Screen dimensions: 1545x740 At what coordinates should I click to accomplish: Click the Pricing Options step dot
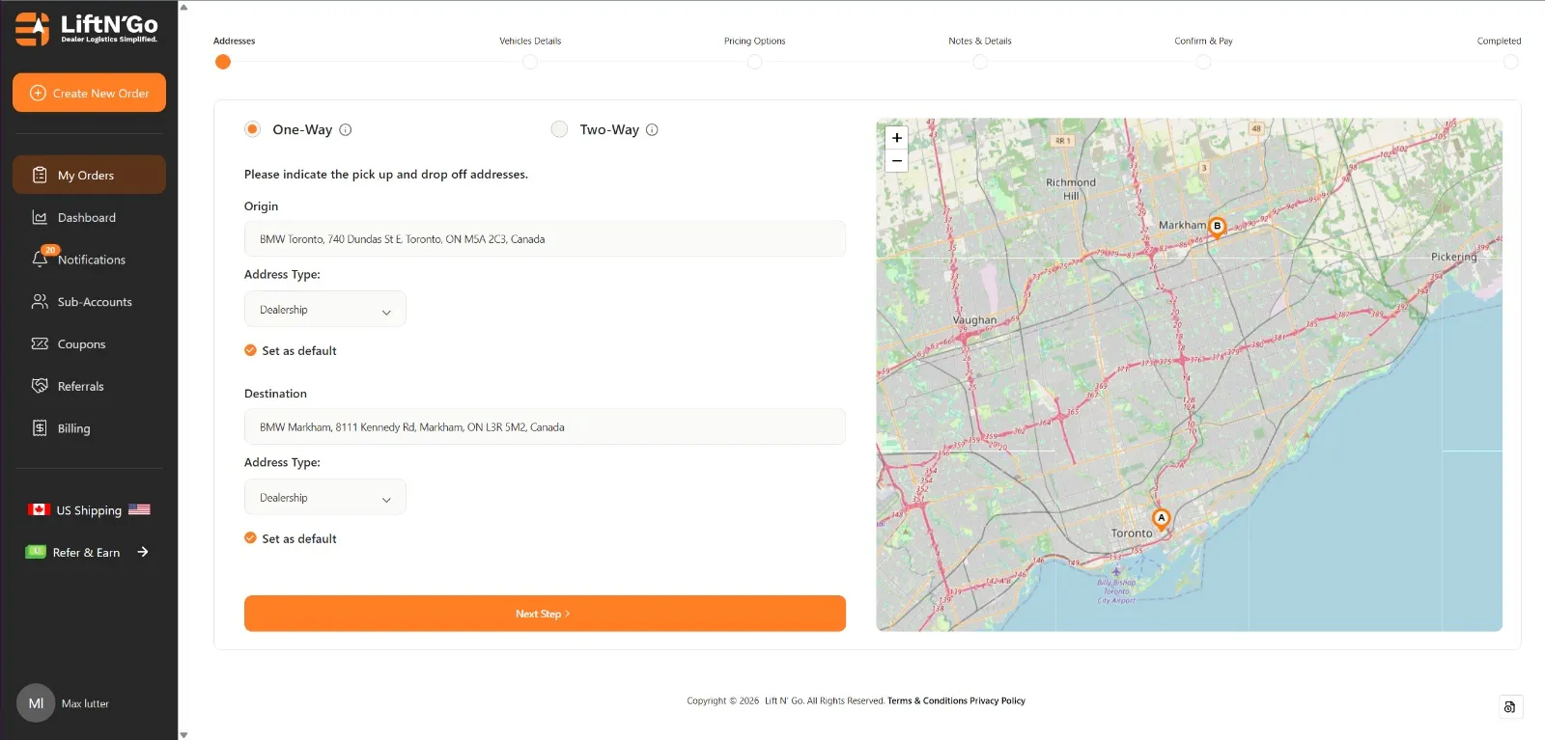[755, 62]
